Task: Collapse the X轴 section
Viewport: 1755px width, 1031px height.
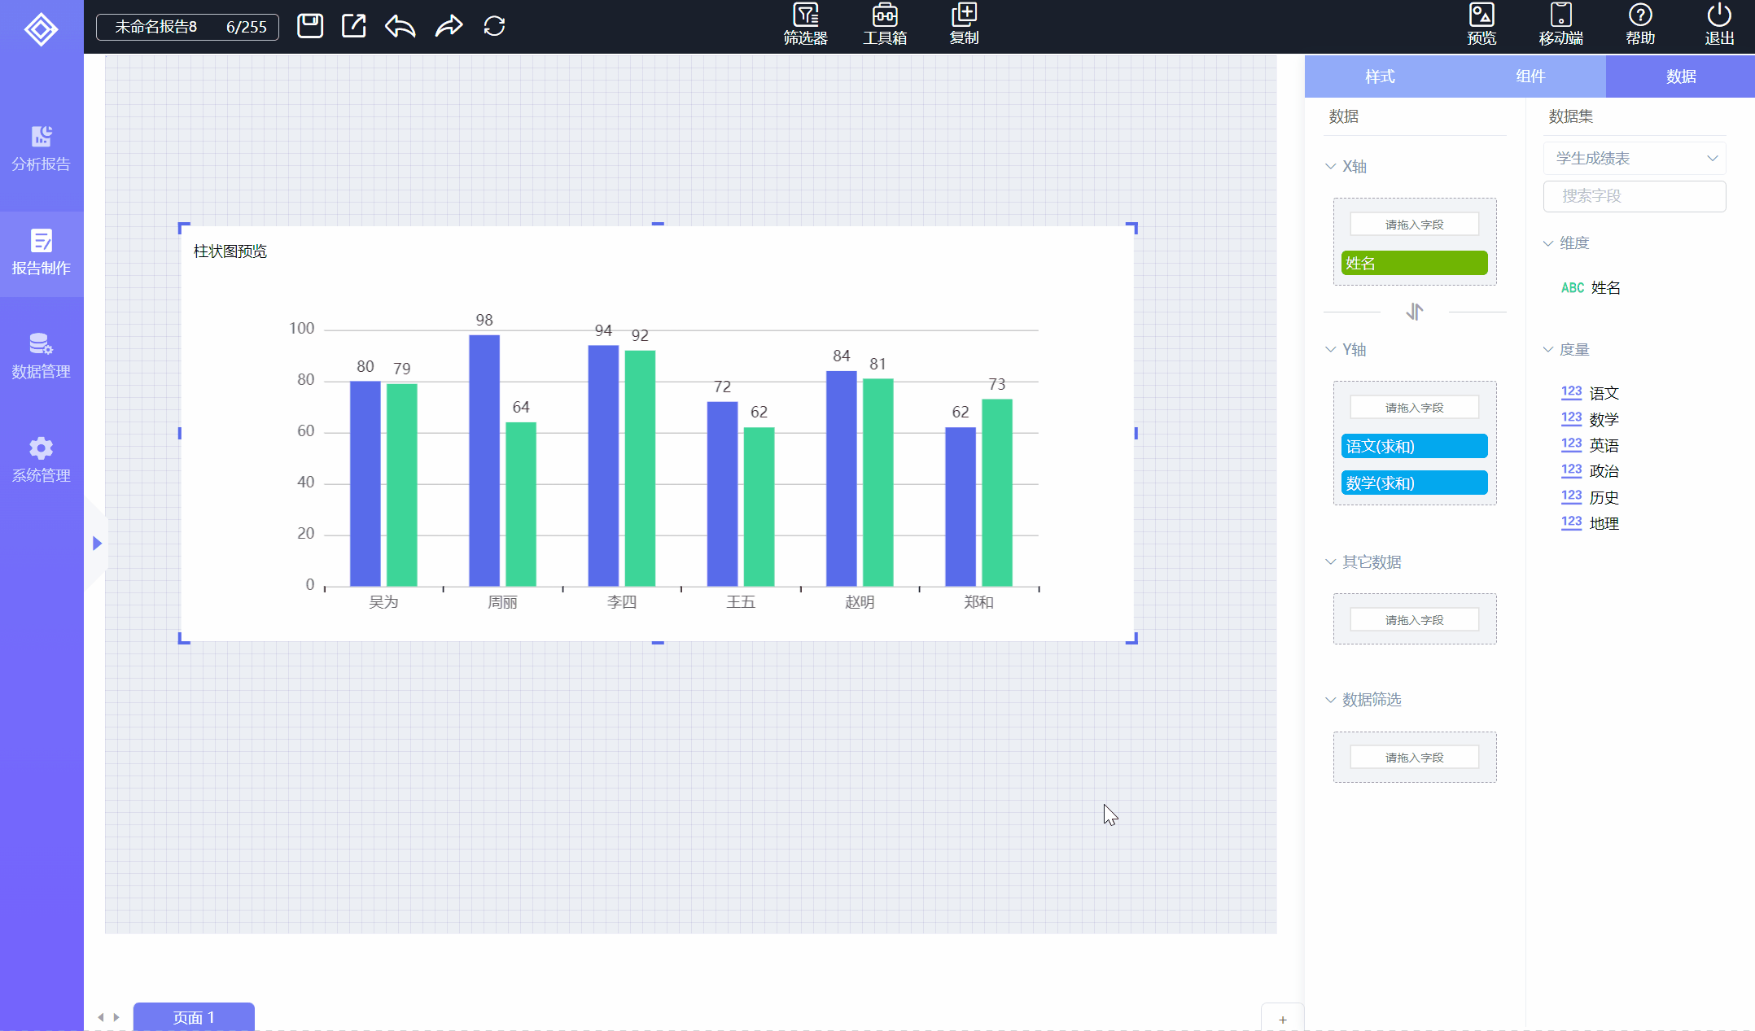Action: coord(1331,167)
